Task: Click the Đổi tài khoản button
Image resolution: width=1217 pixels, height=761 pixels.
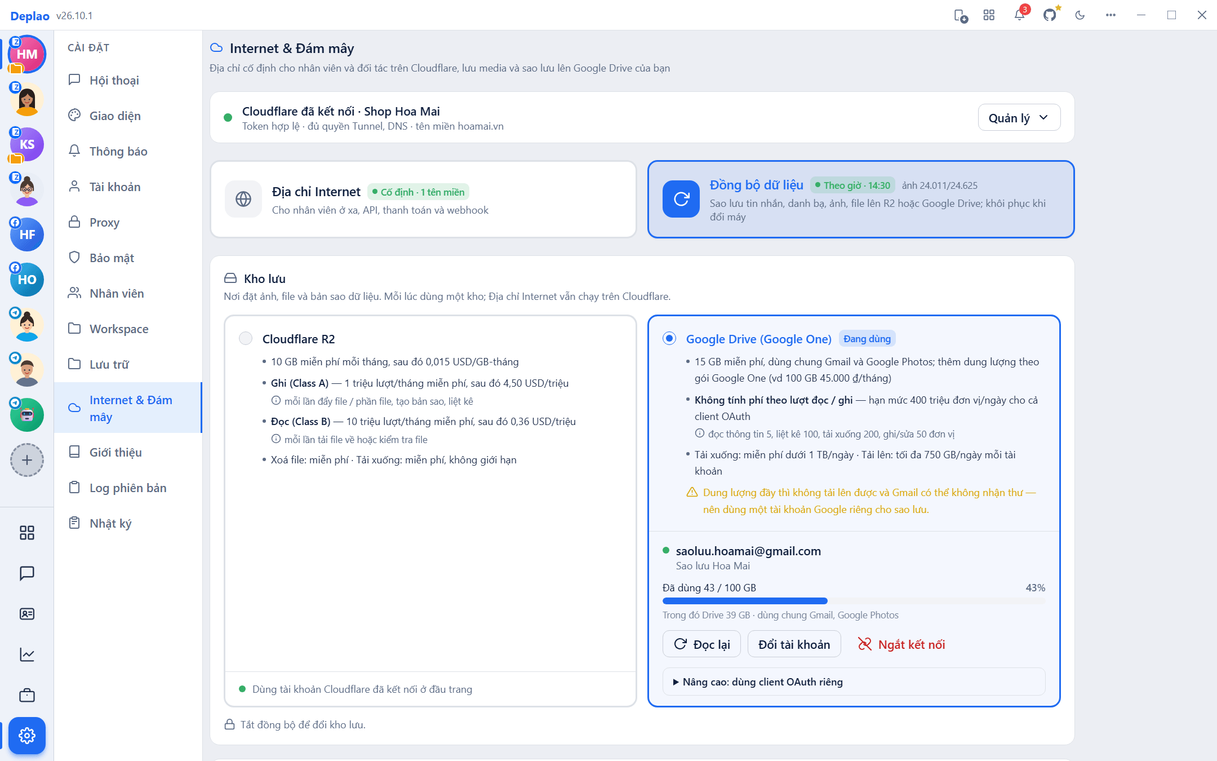Action: 794,644
